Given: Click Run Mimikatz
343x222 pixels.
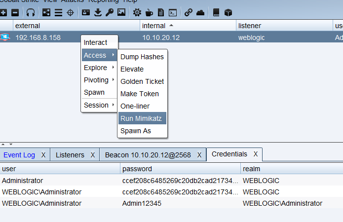Looking at the screenshot, I should 142,118.
